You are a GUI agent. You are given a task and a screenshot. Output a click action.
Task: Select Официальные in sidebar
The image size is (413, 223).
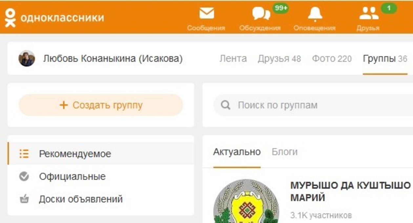[101, 176]
